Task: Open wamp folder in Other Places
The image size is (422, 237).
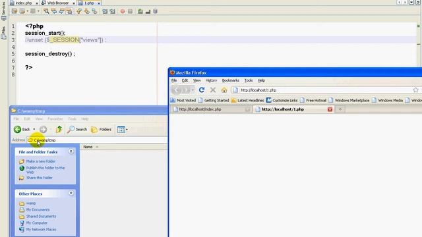Action: pos(31,203)
